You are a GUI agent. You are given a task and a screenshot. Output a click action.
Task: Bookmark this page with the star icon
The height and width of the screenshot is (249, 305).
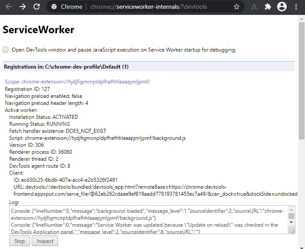point(236,7)
